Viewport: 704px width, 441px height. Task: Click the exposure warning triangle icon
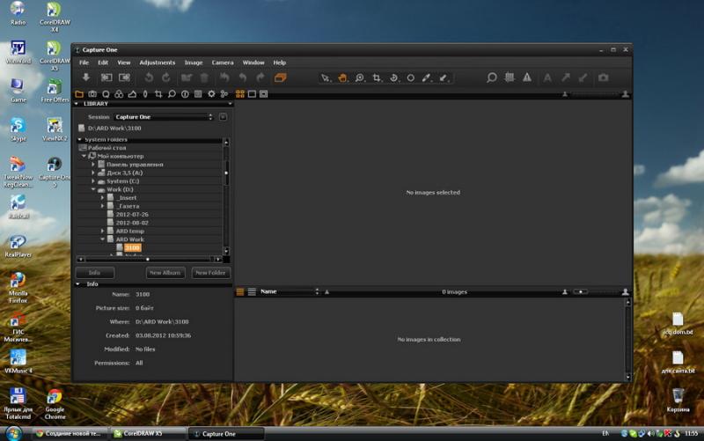click(x=526, y=77)
